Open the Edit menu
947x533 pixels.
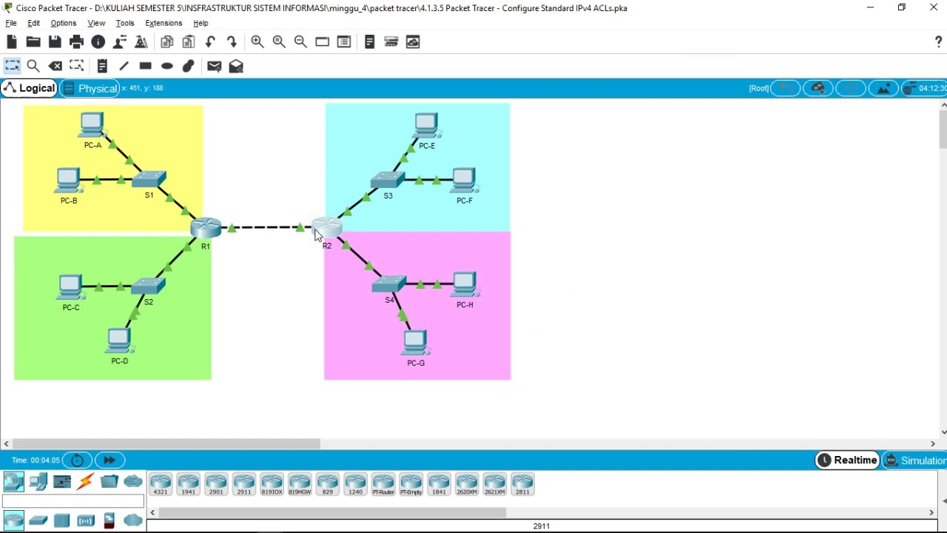[33, 23]
